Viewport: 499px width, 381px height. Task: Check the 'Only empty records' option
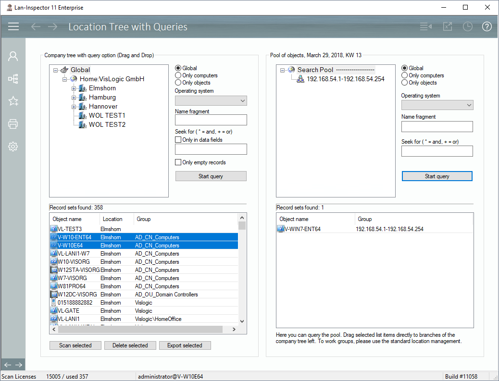pyautogui.click(x=178, y=162)
